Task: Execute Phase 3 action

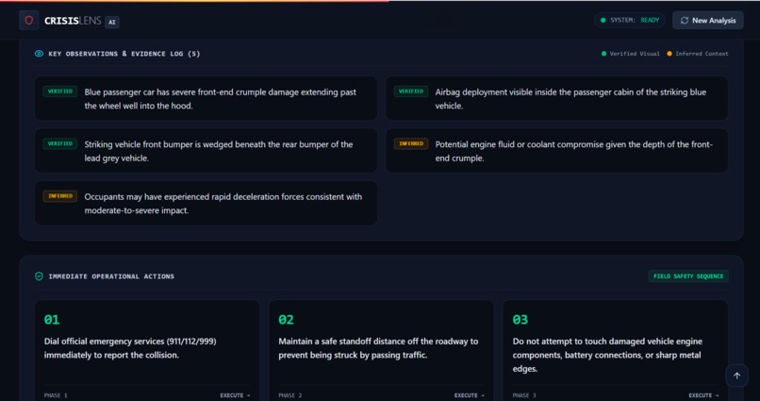Action: click(703, 395)
